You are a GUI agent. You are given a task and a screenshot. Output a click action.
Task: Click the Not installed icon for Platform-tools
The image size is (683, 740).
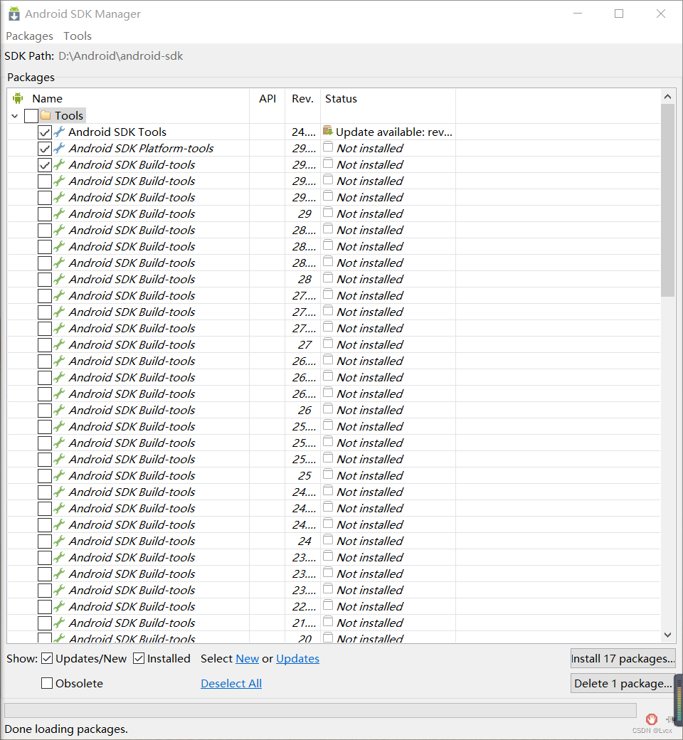coord(328,147)
